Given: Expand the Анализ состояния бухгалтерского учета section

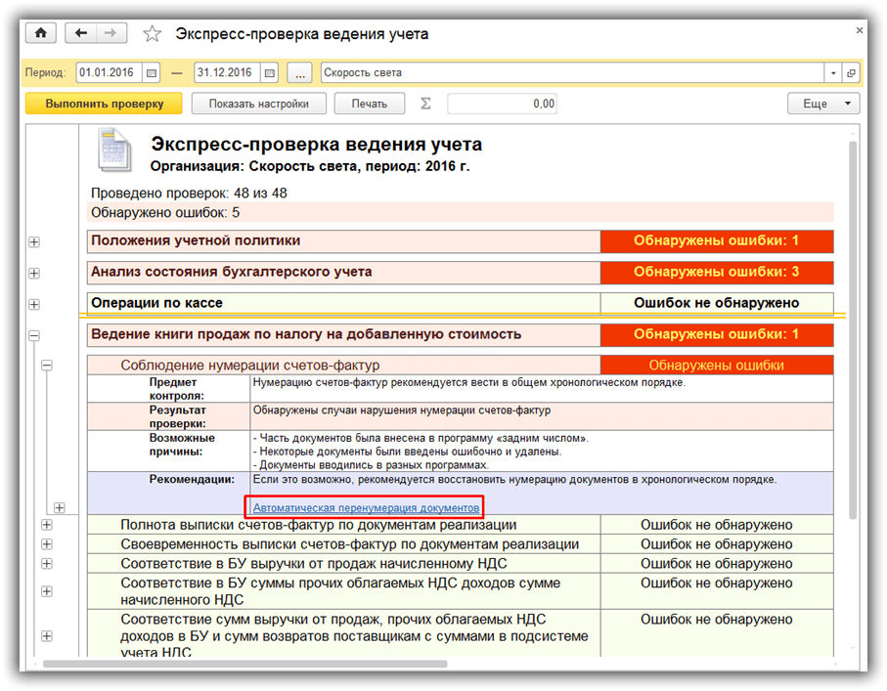Looking at the screenshot, I should click(35, 273).
